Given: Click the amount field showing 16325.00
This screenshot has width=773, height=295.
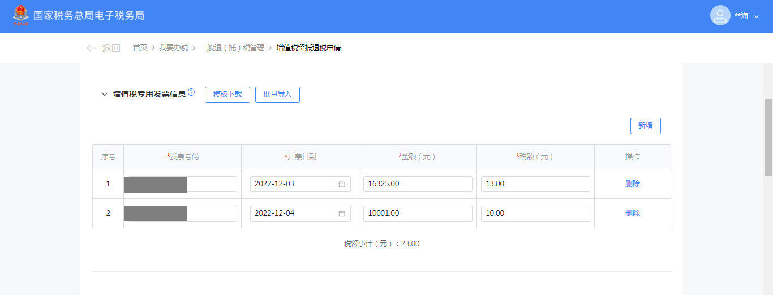Looking at the screenshot, I should point(417,184).
